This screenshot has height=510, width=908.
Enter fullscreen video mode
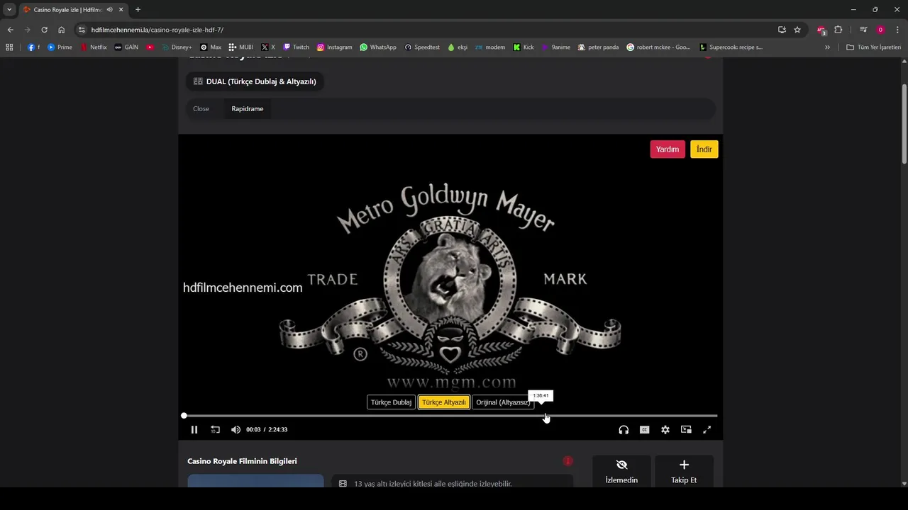(x=707, y=429)
